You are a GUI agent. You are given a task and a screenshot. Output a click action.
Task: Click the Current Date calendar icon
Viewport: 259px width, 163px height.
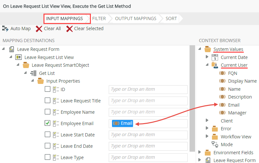(215, 57)
